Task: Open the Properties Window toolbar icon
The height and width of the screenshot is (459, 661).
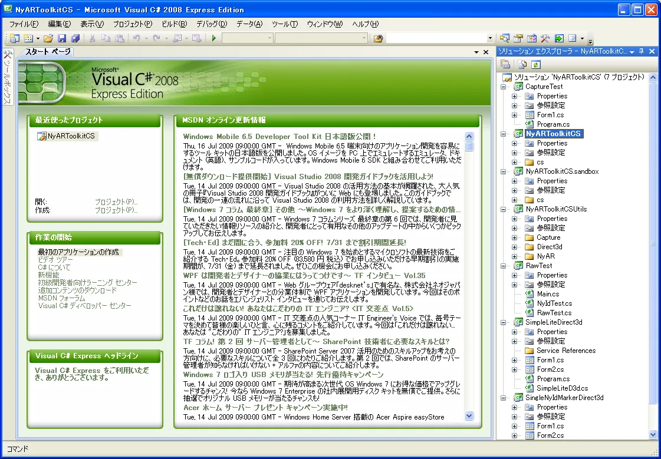Action: [x=518, y=38]
